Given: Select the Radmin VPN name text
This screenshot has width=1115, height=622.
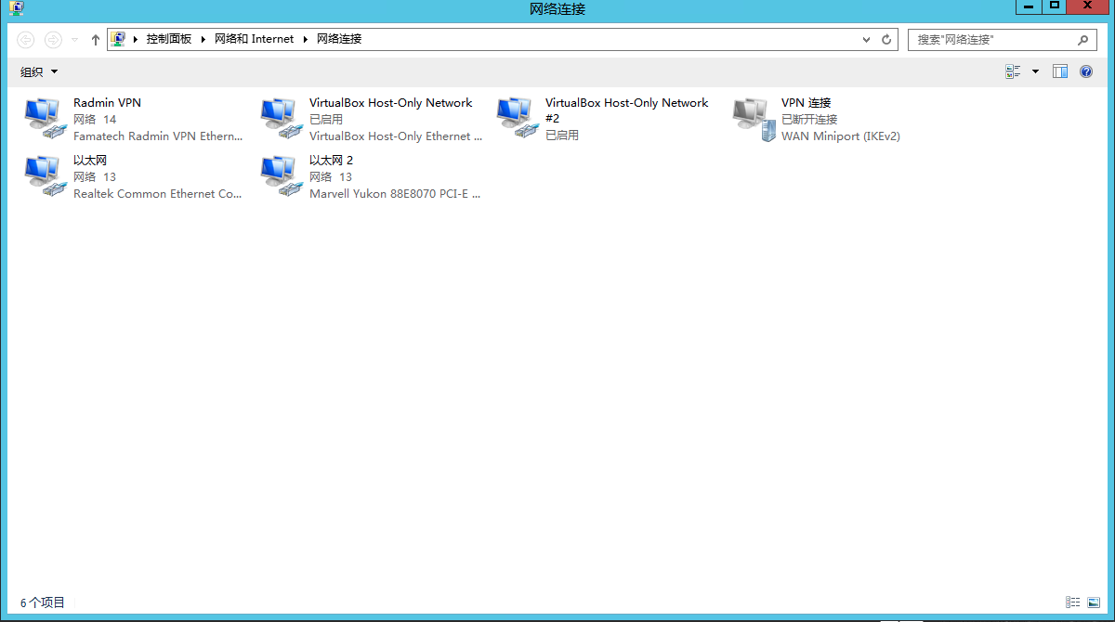Looking at the screenshot, I should click(x=107, y=103).
